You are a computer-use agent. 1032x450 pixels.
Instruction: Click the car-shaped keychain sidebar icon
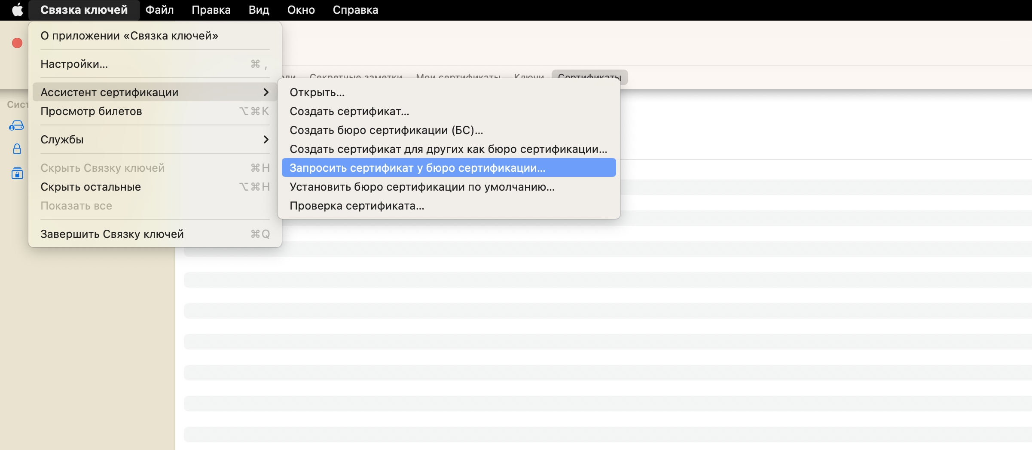pyautogui.click(x=17, y=125)
